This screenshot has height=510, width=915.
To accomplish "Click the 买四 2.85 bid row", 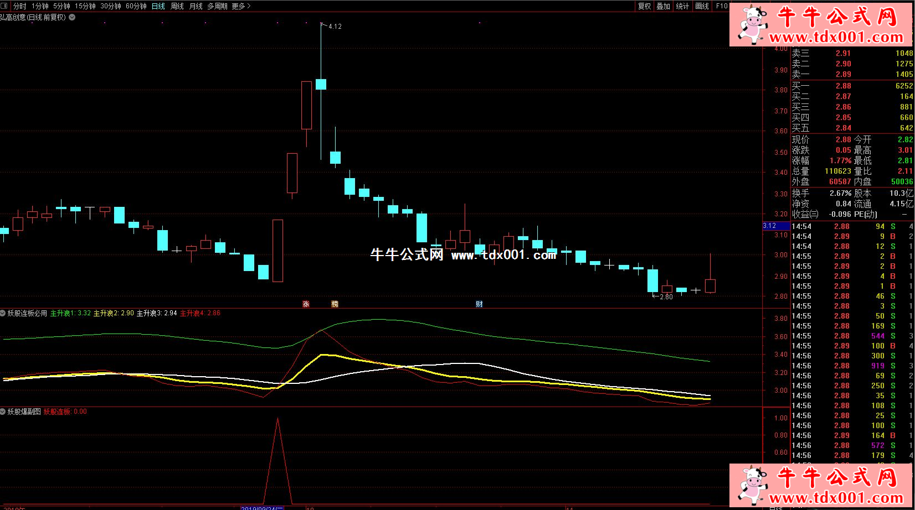I will pos(852,117).
